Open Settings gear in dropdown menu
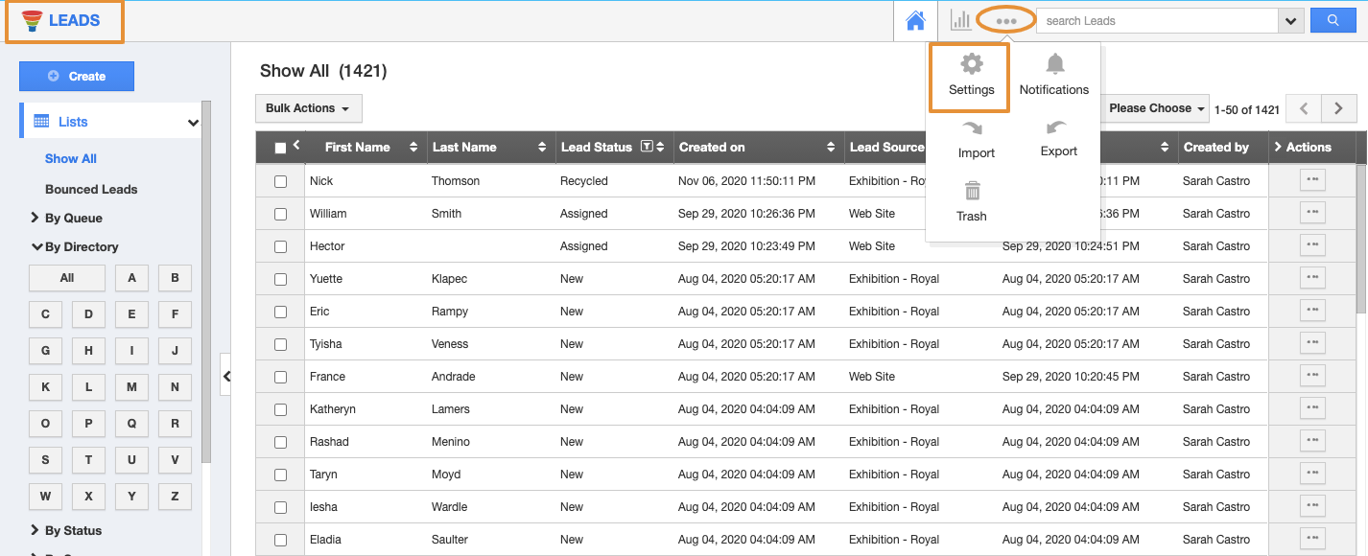Viewport: 1368px width, 556px height. coord(971,76)
